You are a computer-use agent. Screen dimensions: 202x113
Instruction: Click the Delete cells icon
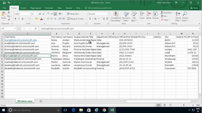click(x=149, y=14)
